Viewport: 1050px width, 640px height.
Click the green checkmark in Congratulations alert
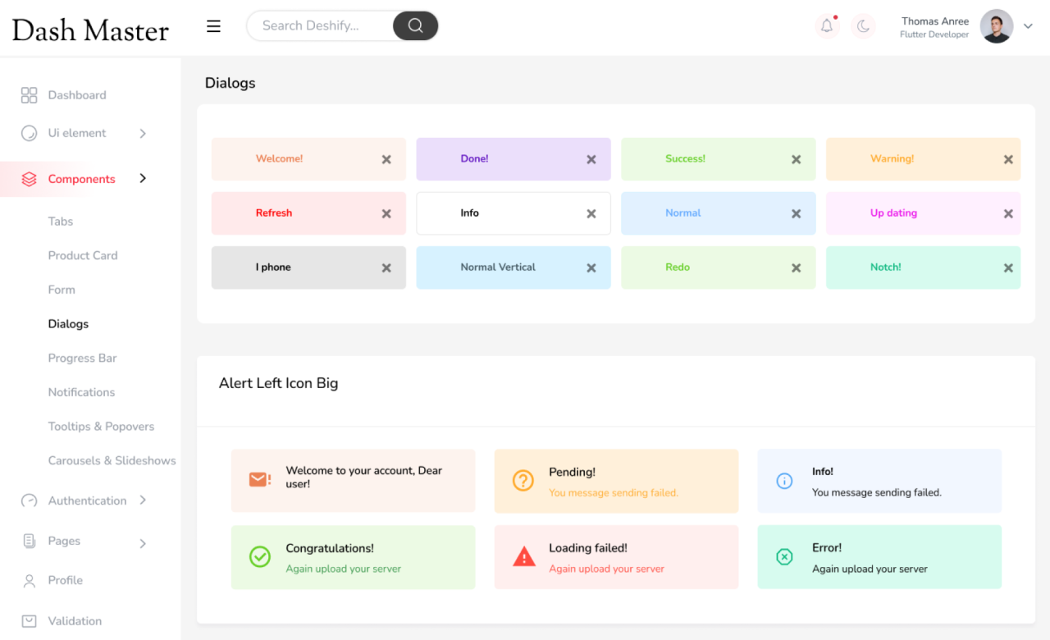[x=260, y=556]
